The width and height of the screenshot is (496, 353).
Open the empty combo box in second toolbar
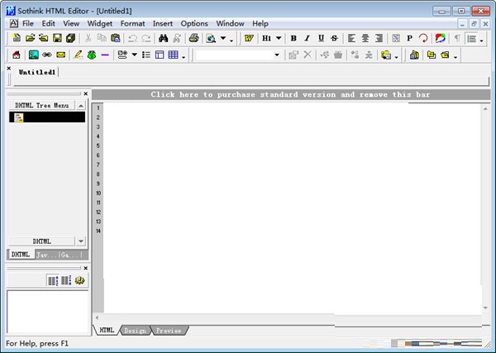(238, 55)
